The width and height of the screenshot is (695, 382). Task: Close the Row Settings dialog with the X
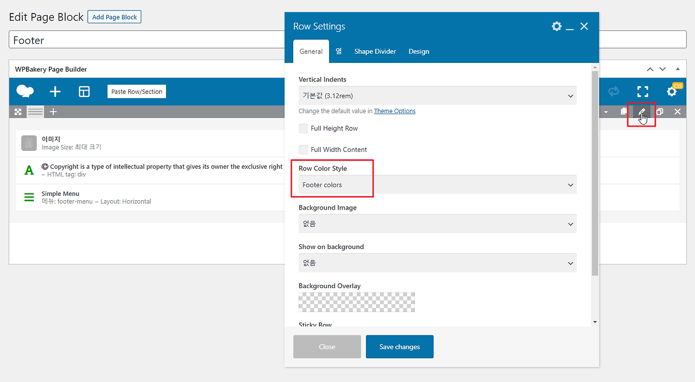[x=584, y=26]
